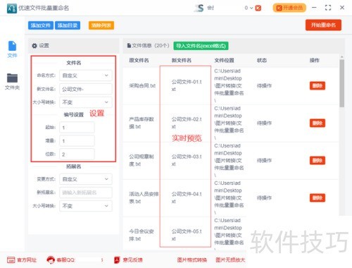This screenshot has width=352, height=268.
Task: Click the 新拓展名 input field
Action: (86, 193)
